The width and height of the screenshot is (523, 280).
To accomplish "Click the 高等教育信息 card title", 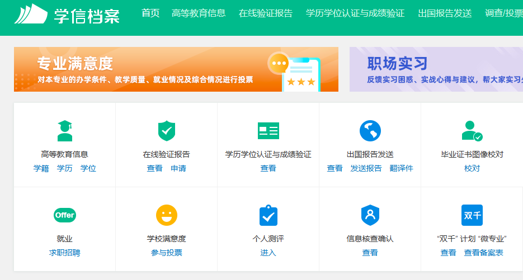I will click(65, 154).
